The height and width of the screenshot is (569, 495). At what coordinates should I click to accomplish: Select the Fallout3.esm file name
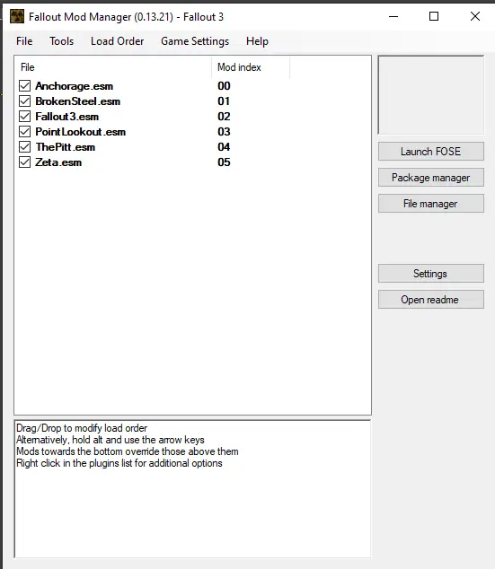(66, 117)
